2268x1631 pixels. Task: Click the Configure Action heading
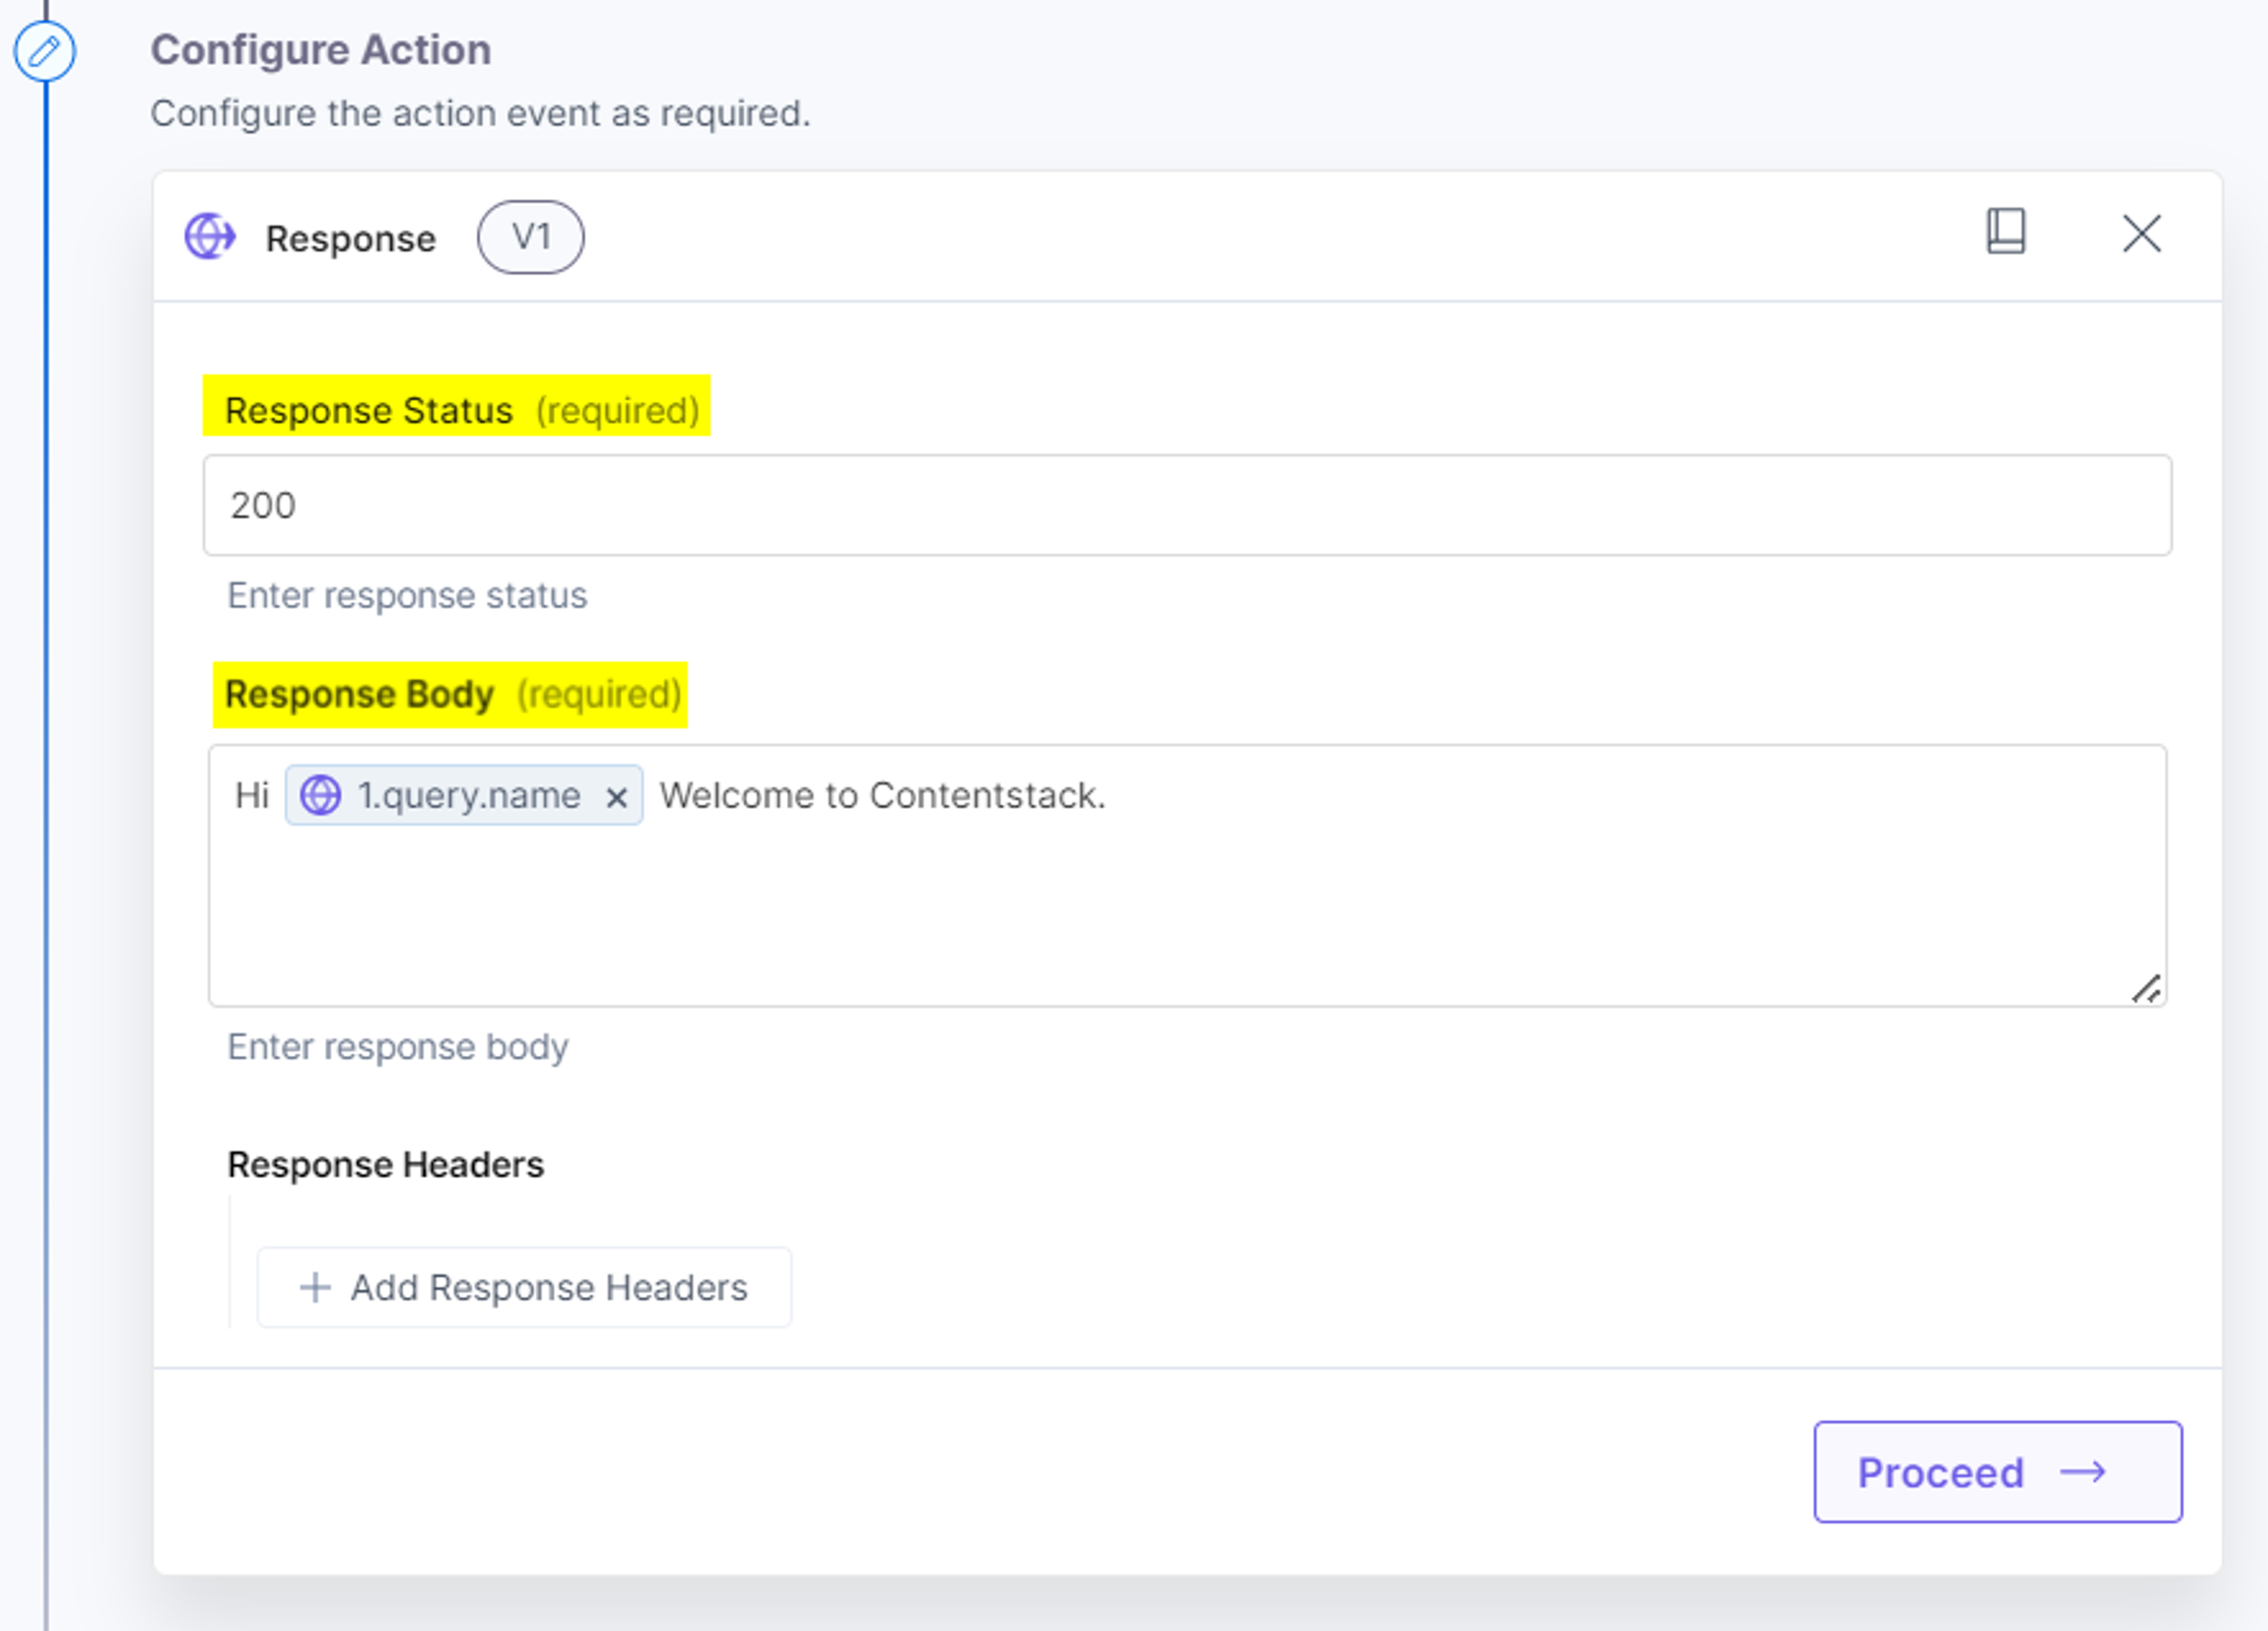[320, 50]
